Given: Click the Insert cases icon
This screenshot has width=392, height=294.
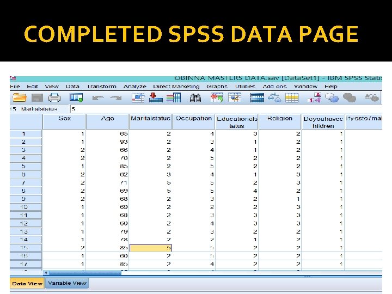Looking at the screenshot, I should pos(217,97).
